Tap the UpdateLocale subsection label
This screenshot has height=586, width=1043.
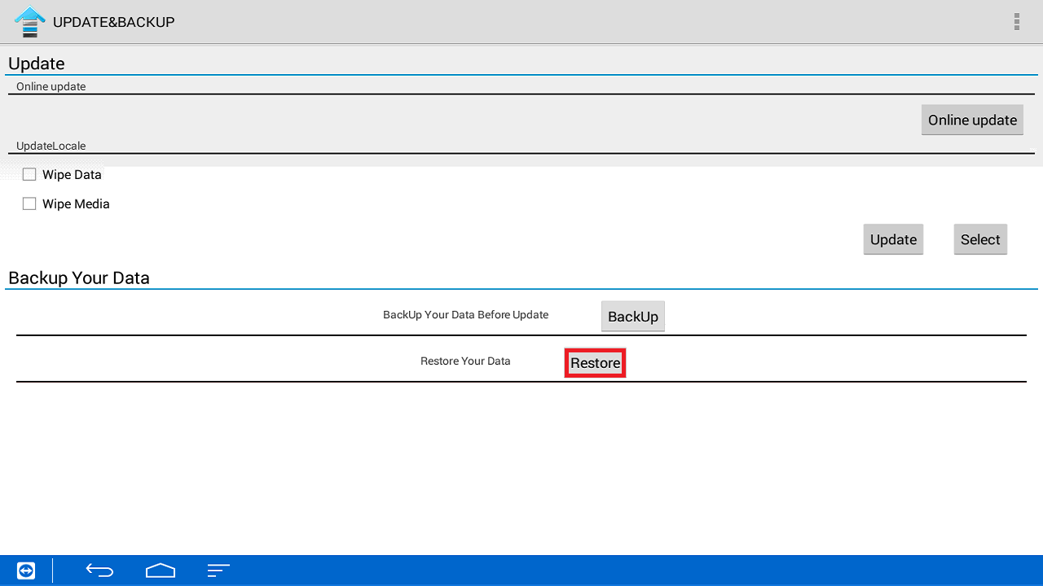coord(51,146)
